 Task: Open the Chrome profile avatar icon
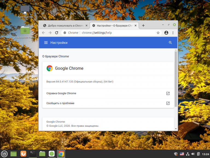click(x=166, y=33)
